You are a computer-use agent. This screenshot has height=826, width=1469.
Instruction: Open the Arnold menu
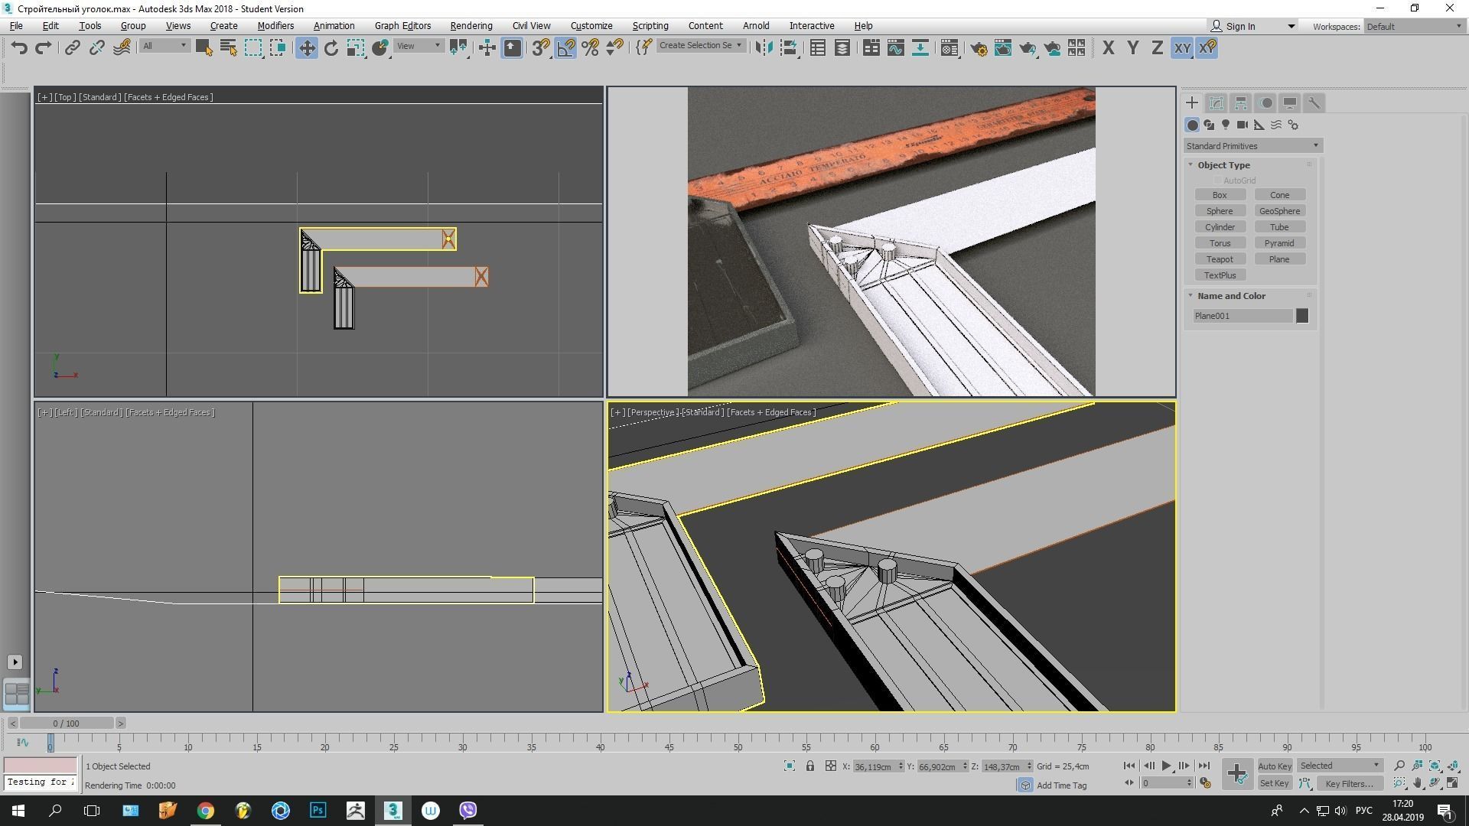tap(756, 26)
